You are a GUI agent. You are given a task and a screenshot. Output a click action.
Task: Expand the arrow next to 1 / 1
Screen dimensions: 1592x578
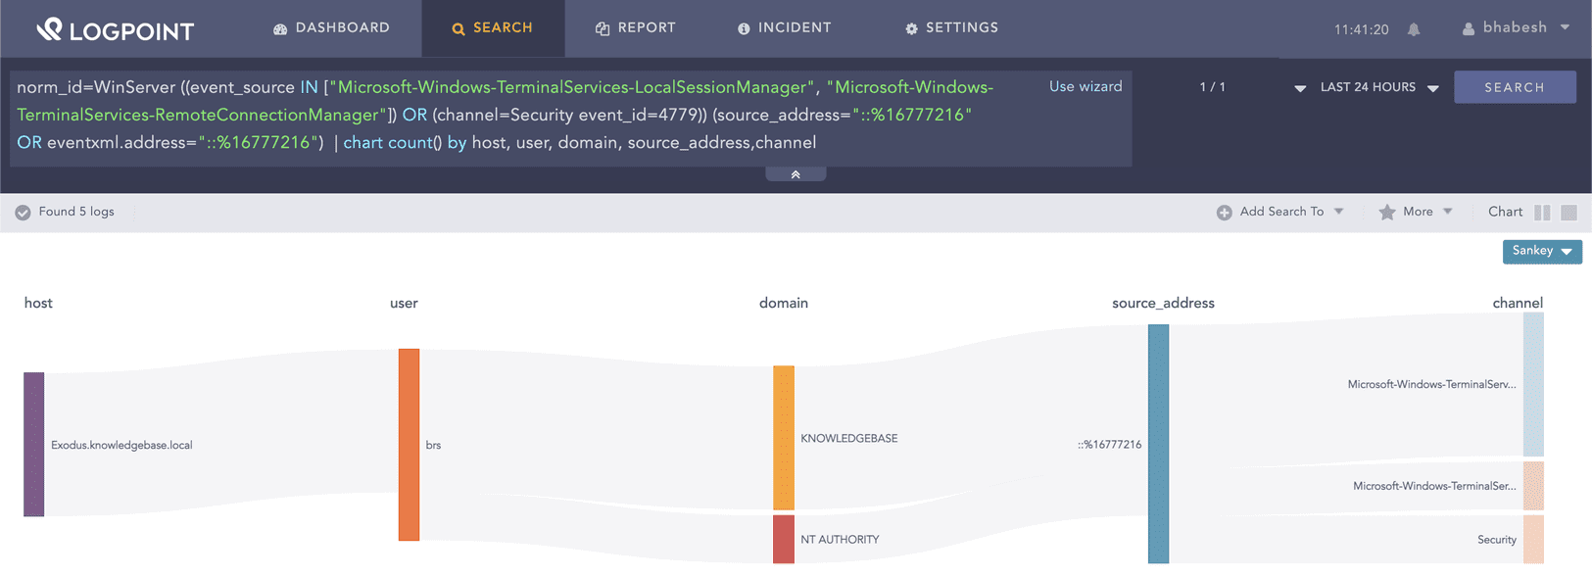[x=1300, y=88]
